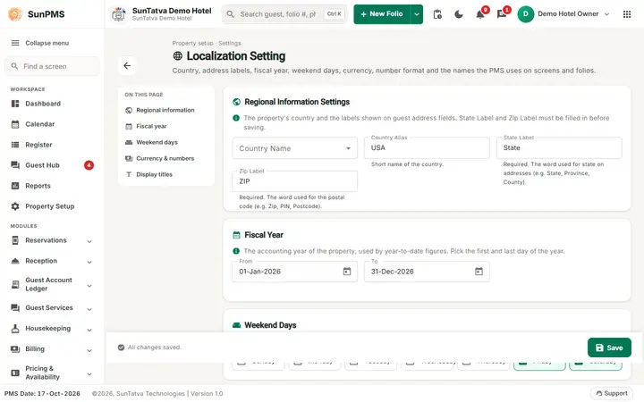The width and height of the screenshot is (644, 402).
Task: Edit the State Label field
Action: click(x=559, y=147)
